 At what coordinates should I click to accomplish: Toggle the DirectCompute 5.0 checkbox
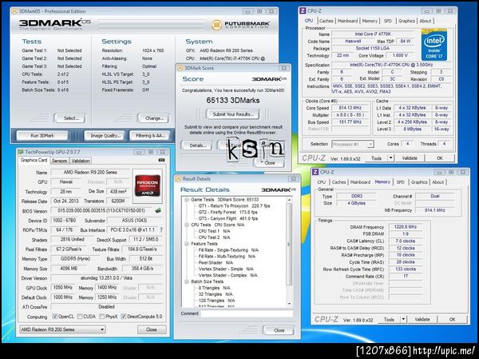(x=124, y=317)
